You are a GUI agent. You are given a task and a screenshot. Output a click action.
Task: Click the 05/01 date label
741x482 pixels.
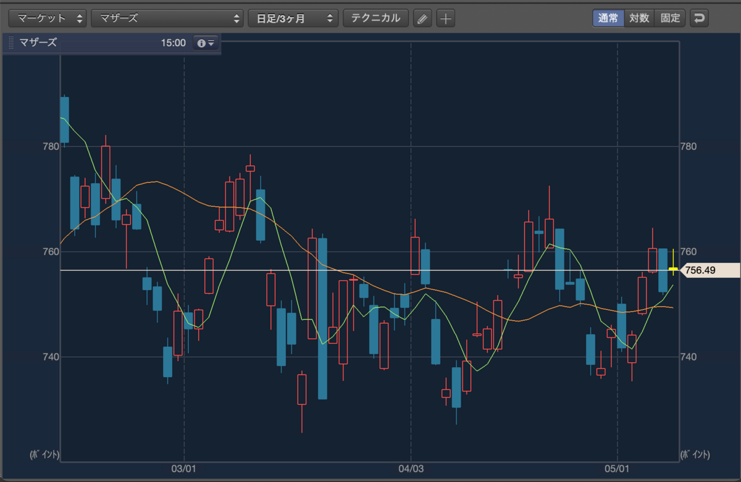coord(617,469)
